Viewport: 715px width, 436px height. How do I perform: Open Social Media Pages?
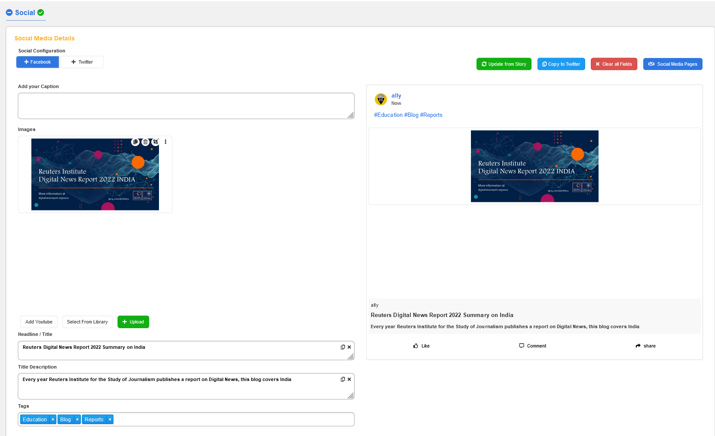point(672,64)
